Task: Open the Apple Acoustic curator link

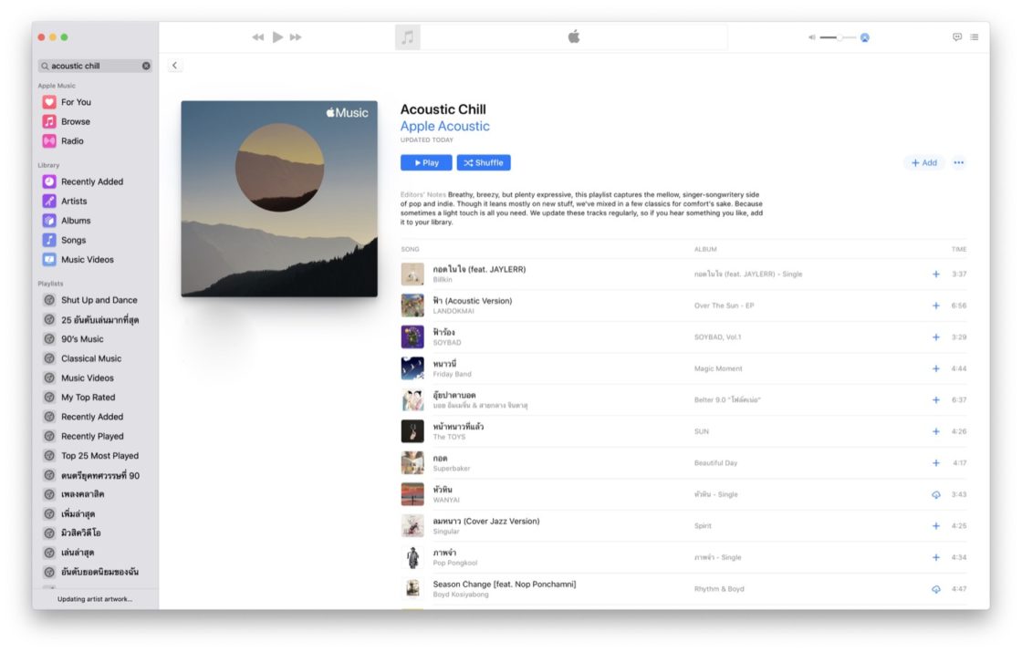Action: 444,127
